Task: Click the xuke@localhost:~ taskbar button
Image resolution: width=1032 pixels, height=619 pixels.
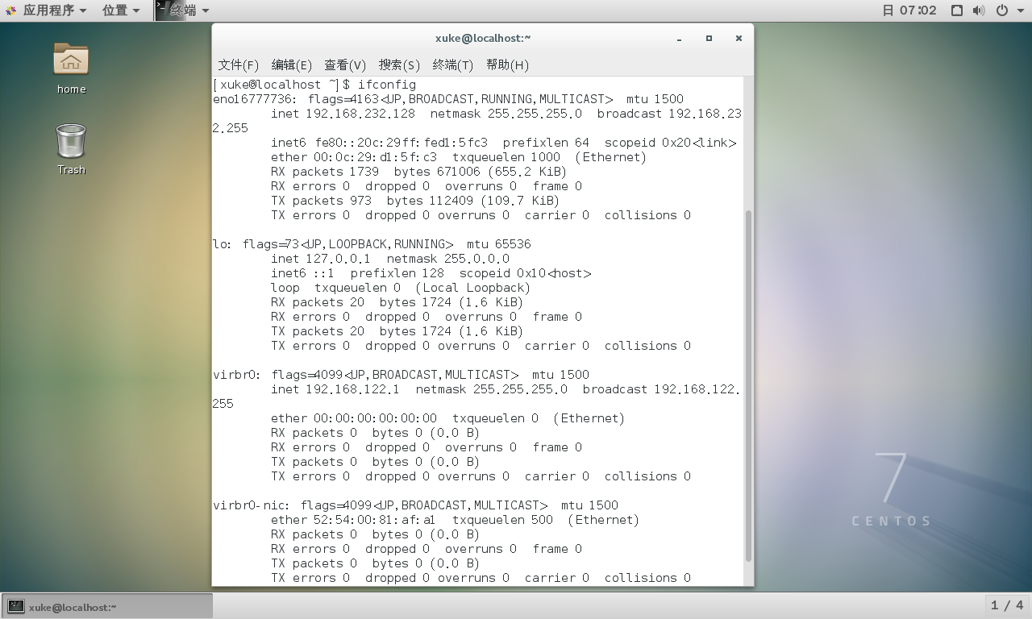Action: pos(107,606)
